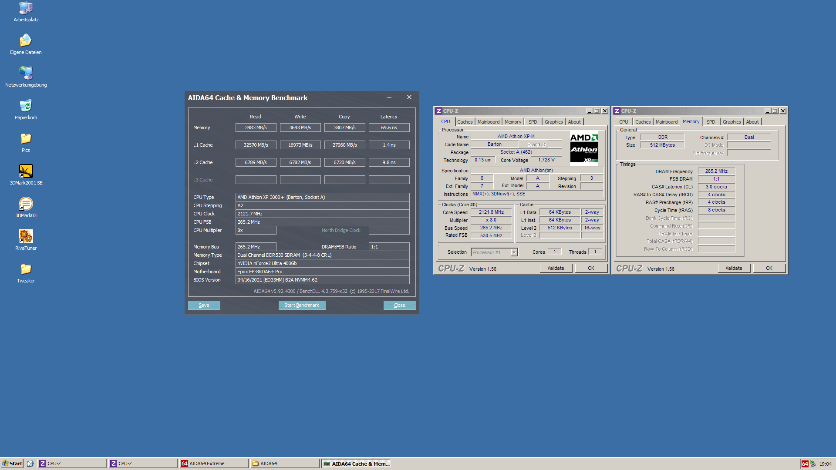
Task: Click the network tray icon beside the clock
Action: coord(812,464)
